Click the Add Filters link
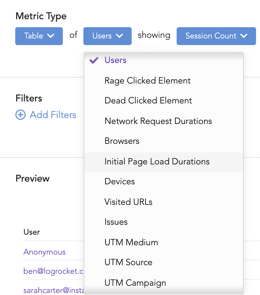This screenshot has width=260, height=295. click(x=53, y=115)
